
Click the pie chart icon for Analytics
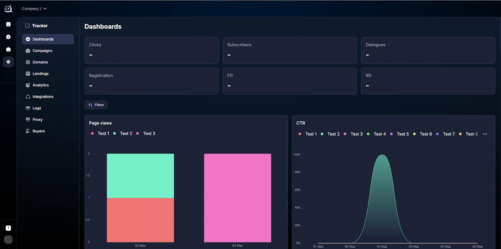pyautogui.click(x=28, y=85)
